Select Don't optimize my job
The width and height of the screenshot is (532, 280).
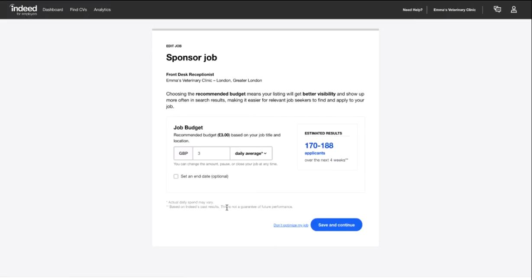point(290,225)
